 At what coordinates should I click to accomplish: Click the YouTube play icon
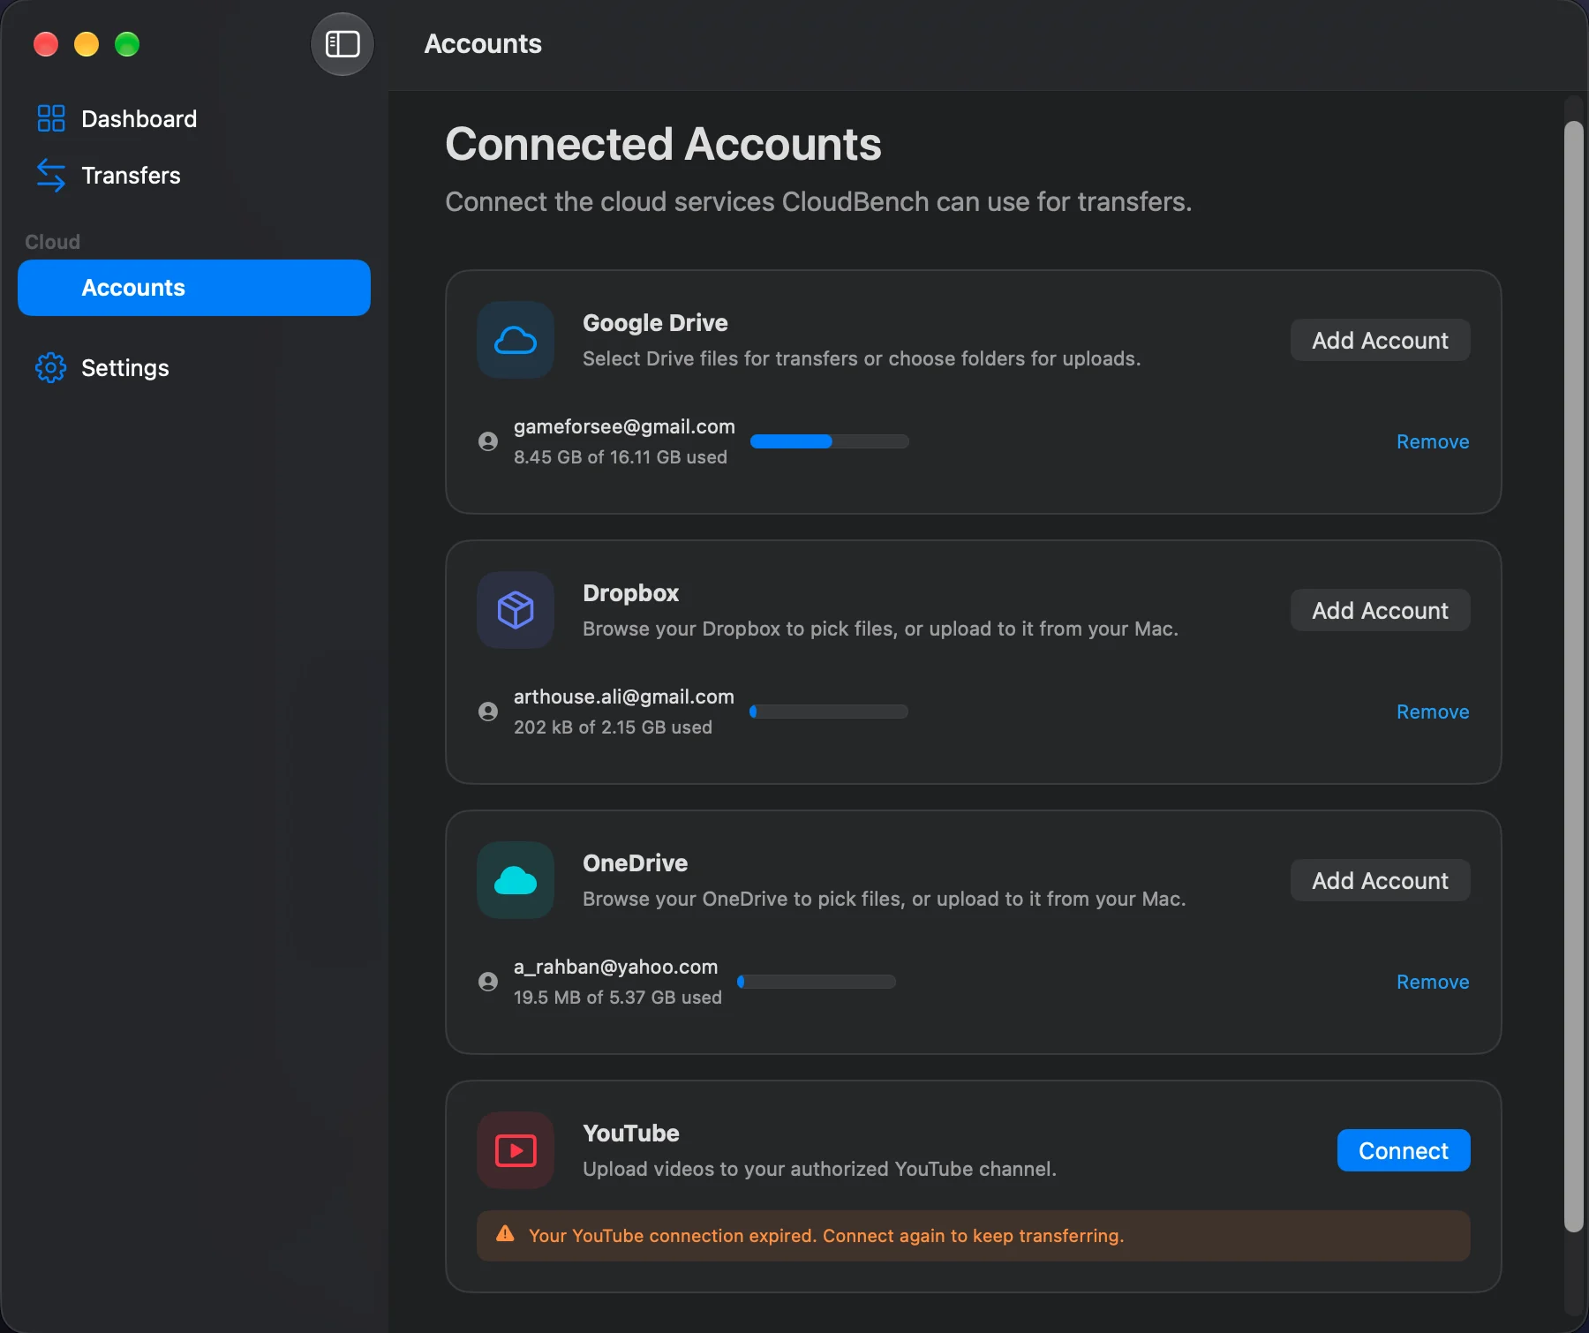516,1150
